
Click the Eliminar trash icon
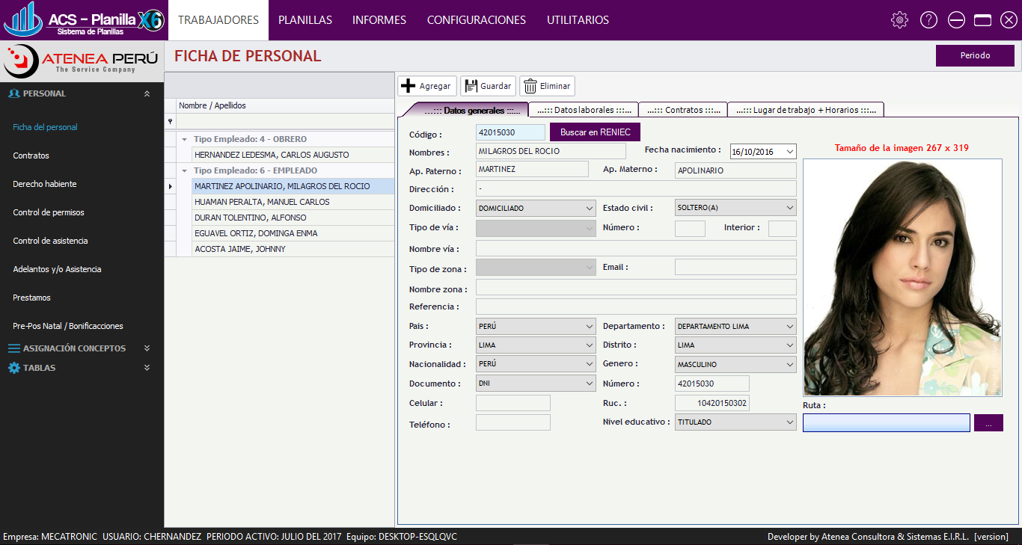coord(530,86)
